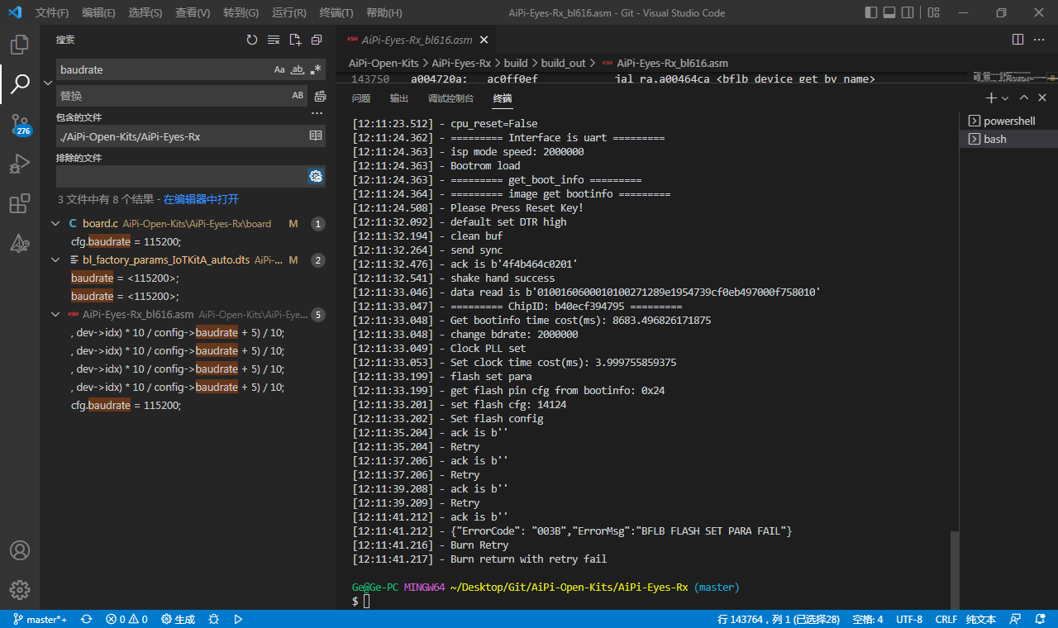The width and height of the screenshot is (1058, 628).
Task: Run the target with status bar play icon
Action: pos(238,619)
